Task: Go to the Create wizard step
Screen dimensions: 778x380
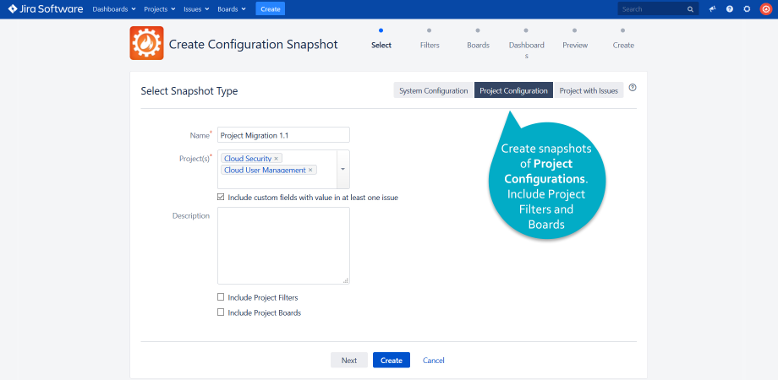Action: (623, 40)
